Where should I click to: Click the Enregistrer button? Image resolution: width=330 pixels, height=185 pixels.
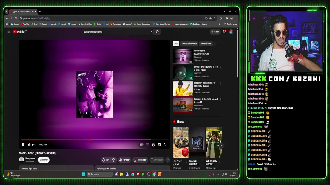(157, 160)
